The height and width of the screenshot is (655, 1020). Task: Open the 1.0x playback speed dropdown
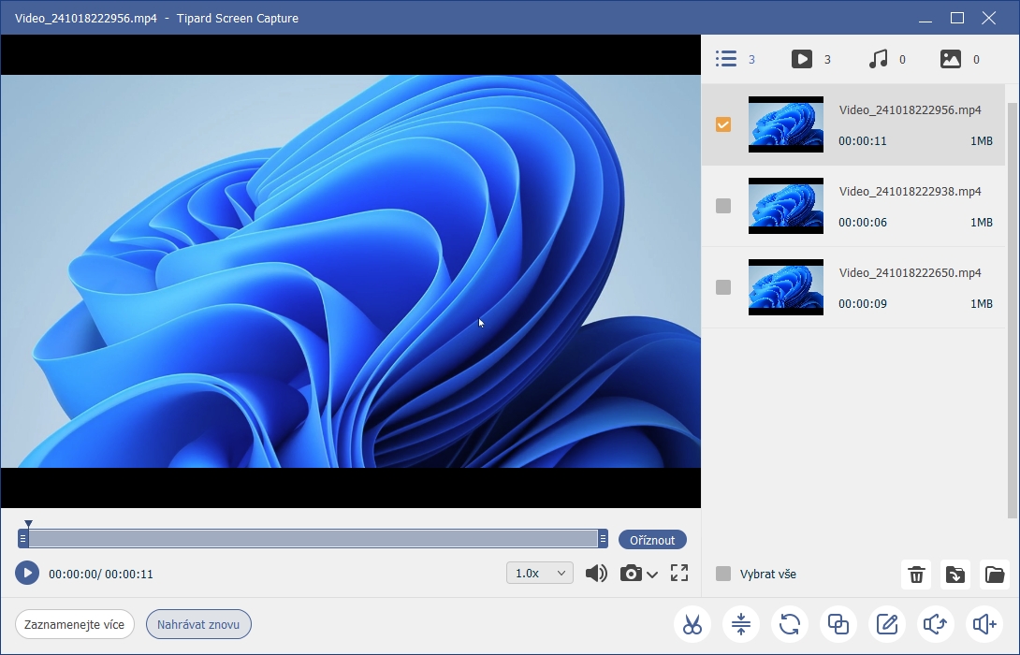(x=540, y=573)
